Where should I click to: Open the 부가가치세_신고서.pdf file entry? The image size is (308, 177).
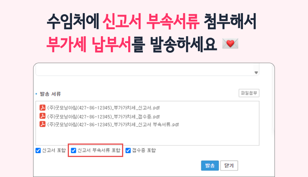click(x=104, y=108)
